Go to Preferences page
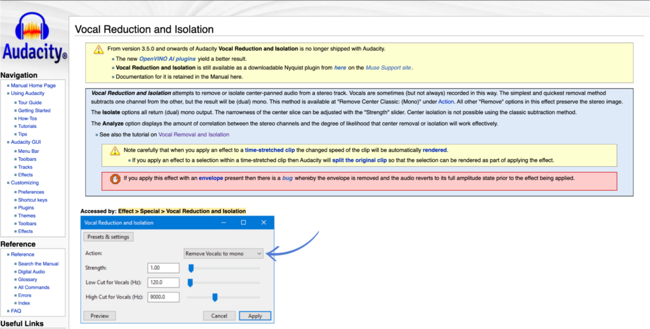Viewport: 650px width, 329px height. click(x=31, y=192)
